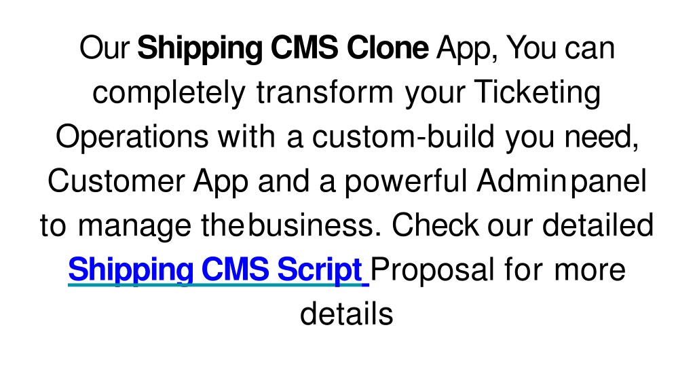The image size is (695, 391).
Task: Click the word powerful
Action: 406,181
